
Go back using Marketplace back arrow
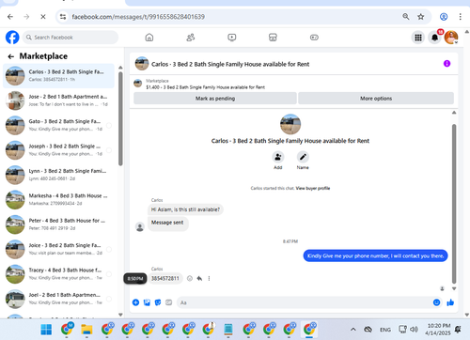pos(11,56)
